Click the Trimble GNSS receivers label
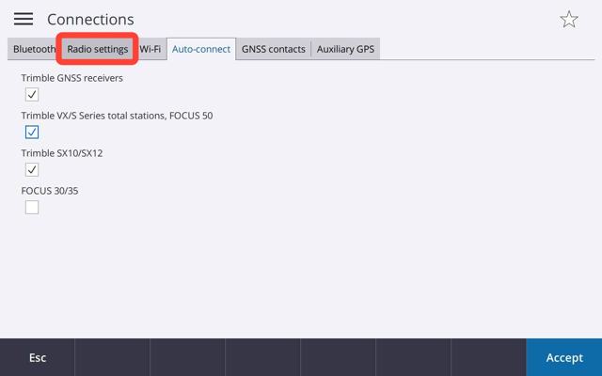Screen dimensions: 602x376 pyautogui.click(x=72, y=78)
